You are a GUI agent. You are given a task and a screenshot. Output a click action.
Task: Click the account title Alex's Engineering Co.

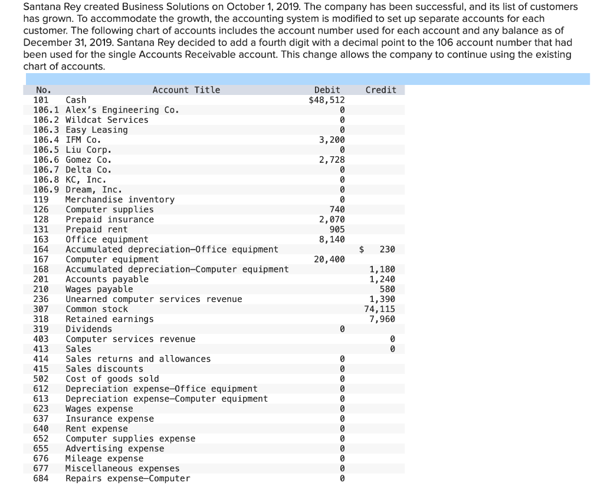coord(121,110)
